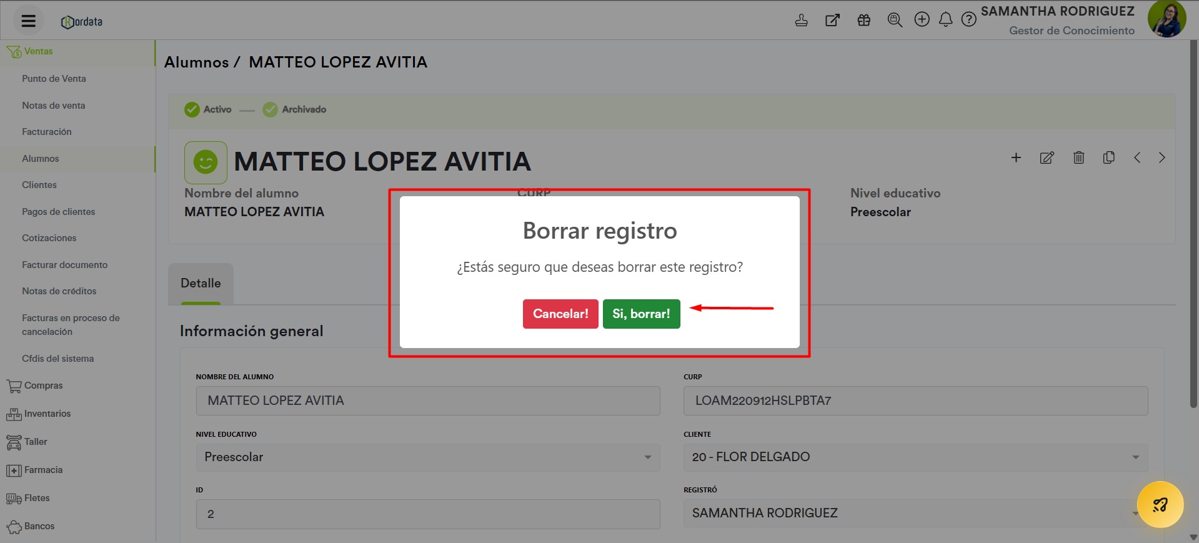The image size is (1199, 543).
Task: Open Clientes in sidebar
Action: (x=39, y=185)
